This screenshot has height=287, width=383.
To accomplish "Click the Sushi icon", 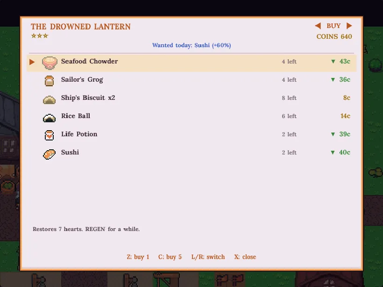I will click(49, 154).
